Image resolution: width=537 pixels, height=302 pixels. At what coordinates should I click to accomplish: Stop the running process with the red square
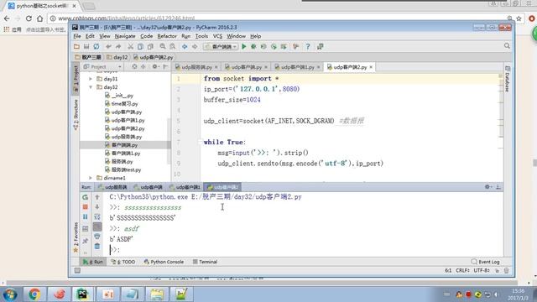(x=86, y=207)
